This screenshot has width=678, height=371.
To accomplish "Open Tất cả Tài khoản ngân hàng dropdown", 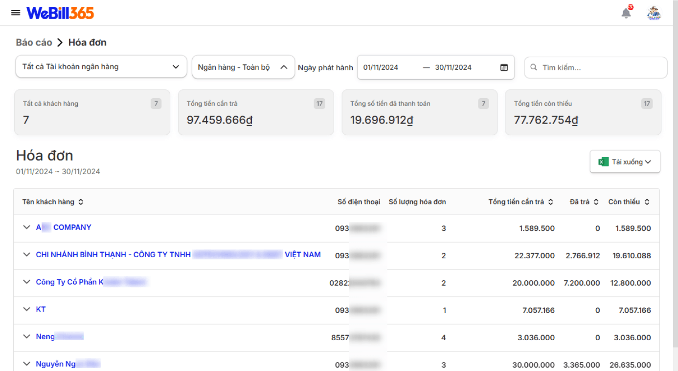I will [x=101, y=67].
